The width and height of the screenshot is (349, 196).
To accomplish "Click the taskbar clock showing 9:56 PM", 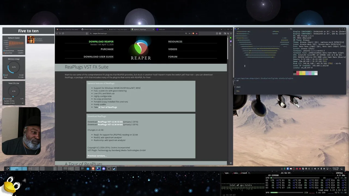I will point(336,169).
